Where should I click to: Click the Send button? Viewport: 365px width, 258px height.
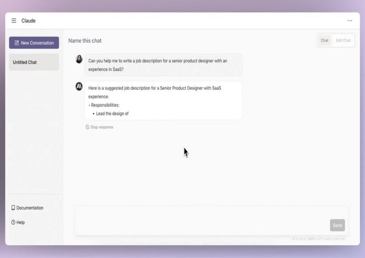[x=337, y=225]
